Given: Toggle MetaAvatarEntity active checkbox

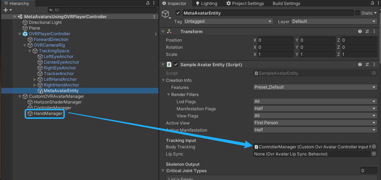Looking at the screenshot, I should tap(178, 13).
